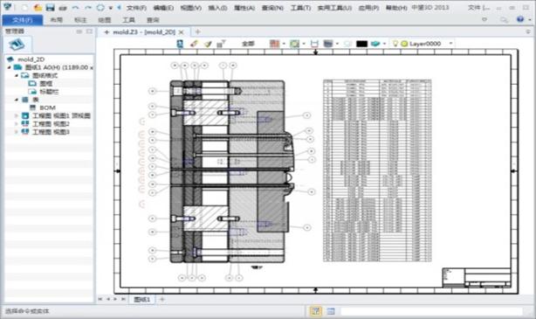Image resolution: width=536 pixels, height=319 pixels.
Task: Open the quick access toolbar dropdown arrow
Action: click(x=110, y=8)
